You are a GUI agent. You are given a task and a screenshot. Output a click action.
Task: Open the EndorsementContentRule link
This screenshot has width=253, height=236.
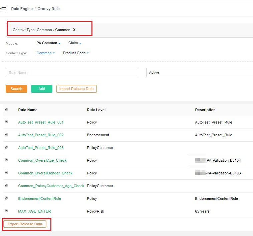pyautogui.click(x=39, y=199)
